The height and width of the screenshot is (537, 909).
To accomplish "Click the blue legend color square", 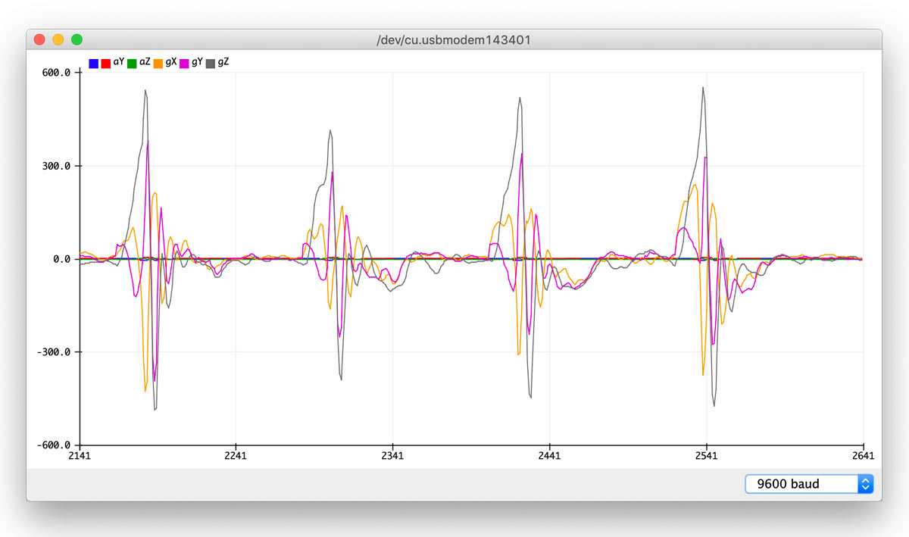I will click(x=94, y=64).
